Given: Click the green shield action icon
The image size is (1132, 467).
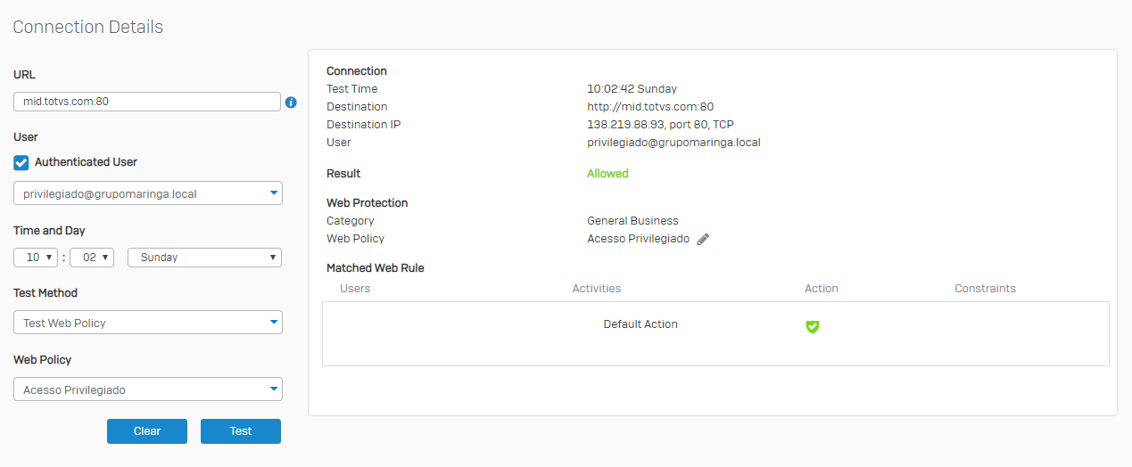Looking at the screenshot, I should (812, 326).
